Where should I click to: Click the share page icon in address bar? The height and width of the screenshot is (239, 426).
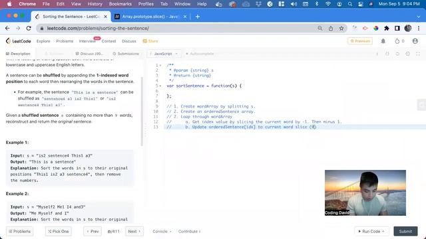(331, 28)
